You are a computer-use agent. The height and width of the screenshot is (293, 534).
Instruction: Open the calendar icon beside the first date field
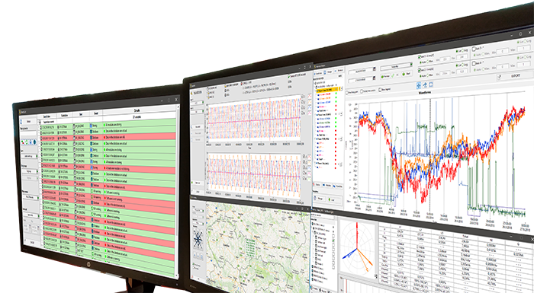[375, 68]
